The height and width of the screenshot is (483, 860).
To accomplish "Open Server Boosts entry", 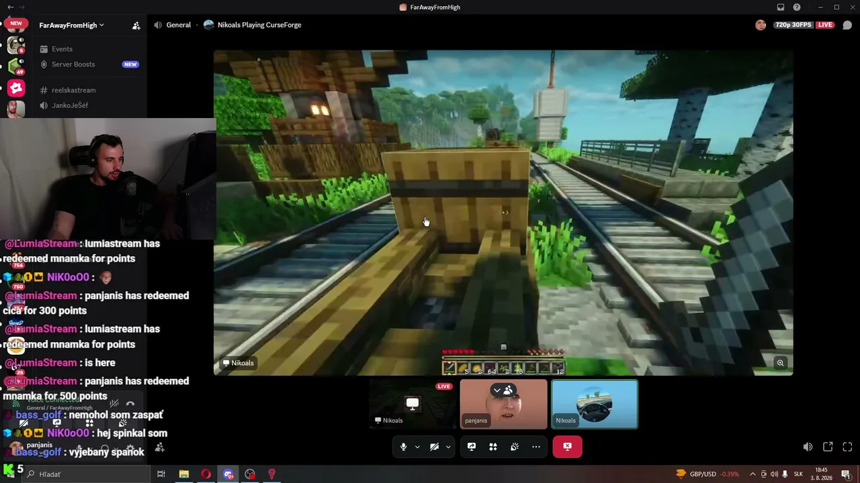I will point(90,64).
